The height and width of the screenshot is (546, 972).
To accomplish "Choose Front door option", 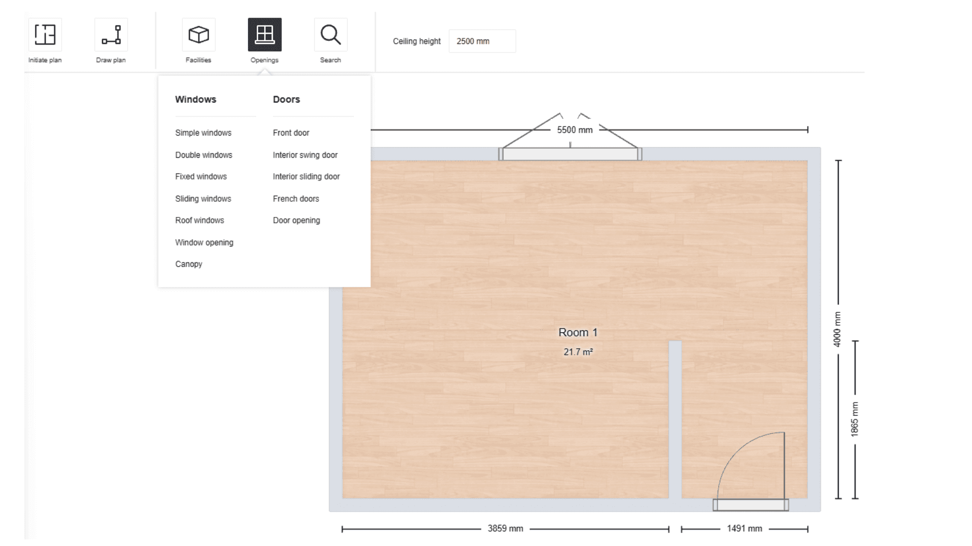I will point(291,133).
